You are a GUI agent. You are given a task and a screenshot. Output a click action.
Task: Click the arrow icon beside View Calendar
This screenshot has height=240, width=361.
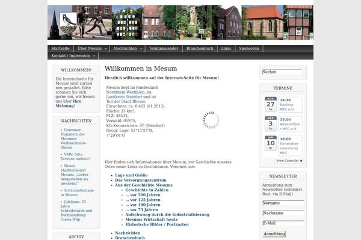(x=301, y=161)
